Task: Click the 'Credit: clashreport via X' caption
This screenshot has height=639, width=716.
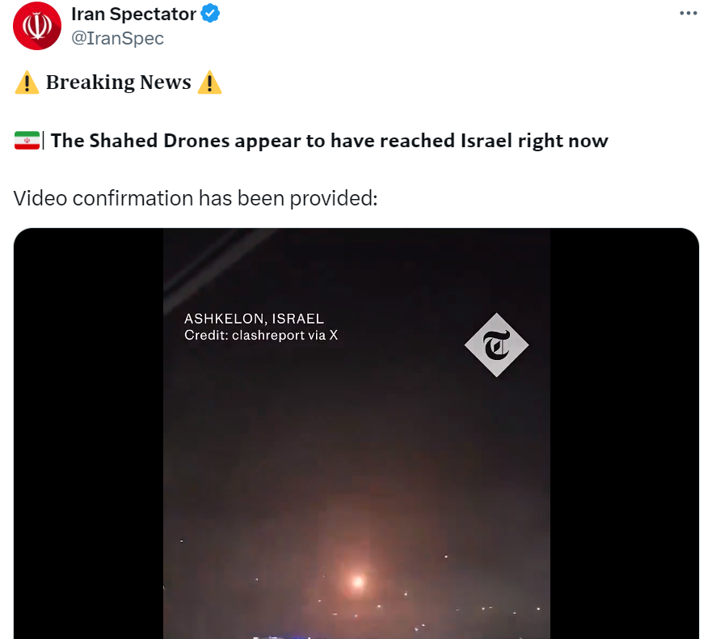Action: [261, 336]
